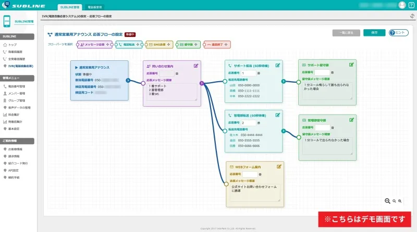The image size is (417, 232).
Task: Focus 応答番号 field in 管理部留守録 node
Action: click(x=323, y=127)
